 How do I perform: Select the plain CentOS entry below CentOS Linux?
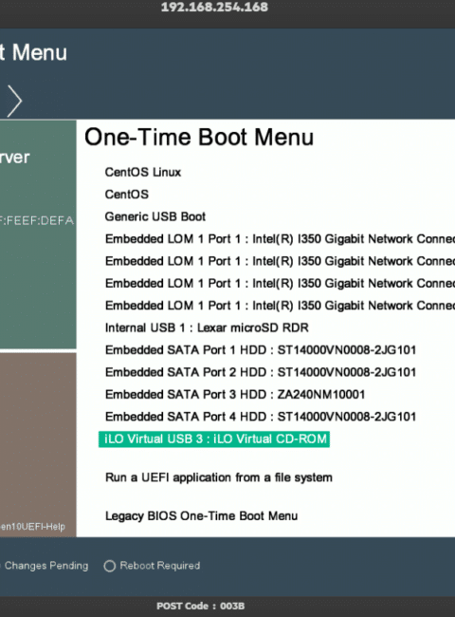(x=126, y=195)
